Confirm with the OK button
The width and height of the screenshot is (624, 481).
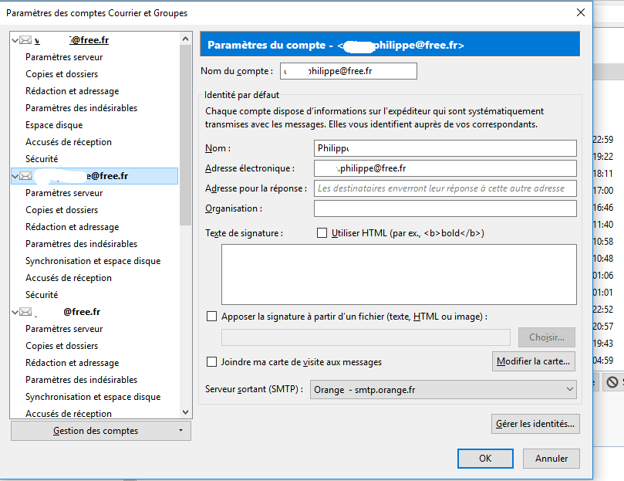(x=485, y=459)
